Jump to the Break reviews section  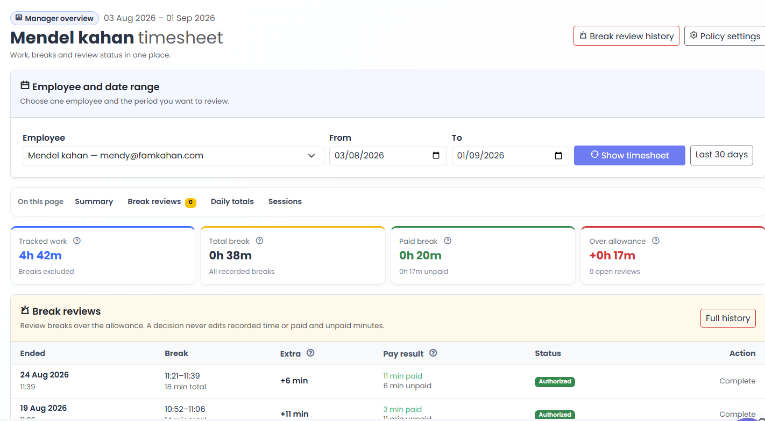[154, 201]
